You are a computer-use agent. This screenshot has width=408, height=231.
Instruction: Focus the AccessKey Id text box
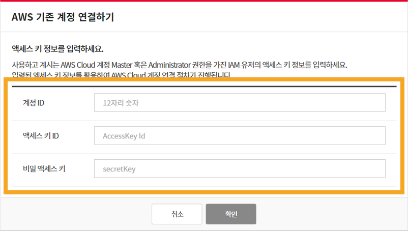[x=240, y=135]
